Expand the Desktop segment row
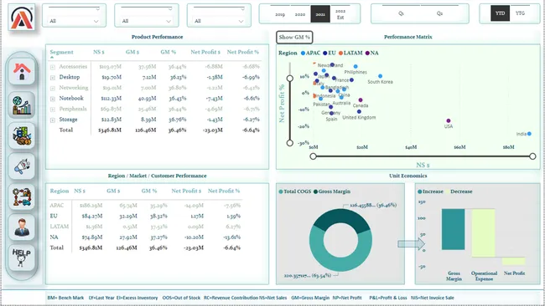545x306 pixels. (x=53, y=78)
